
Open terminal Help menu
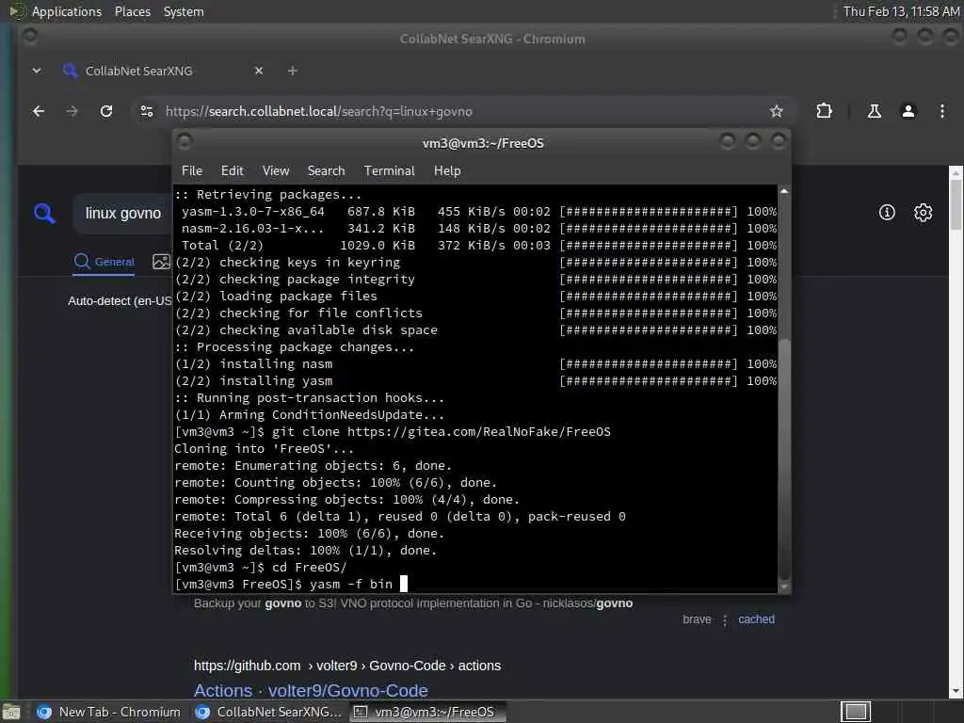pyautogui.click(x=447, y=171)
